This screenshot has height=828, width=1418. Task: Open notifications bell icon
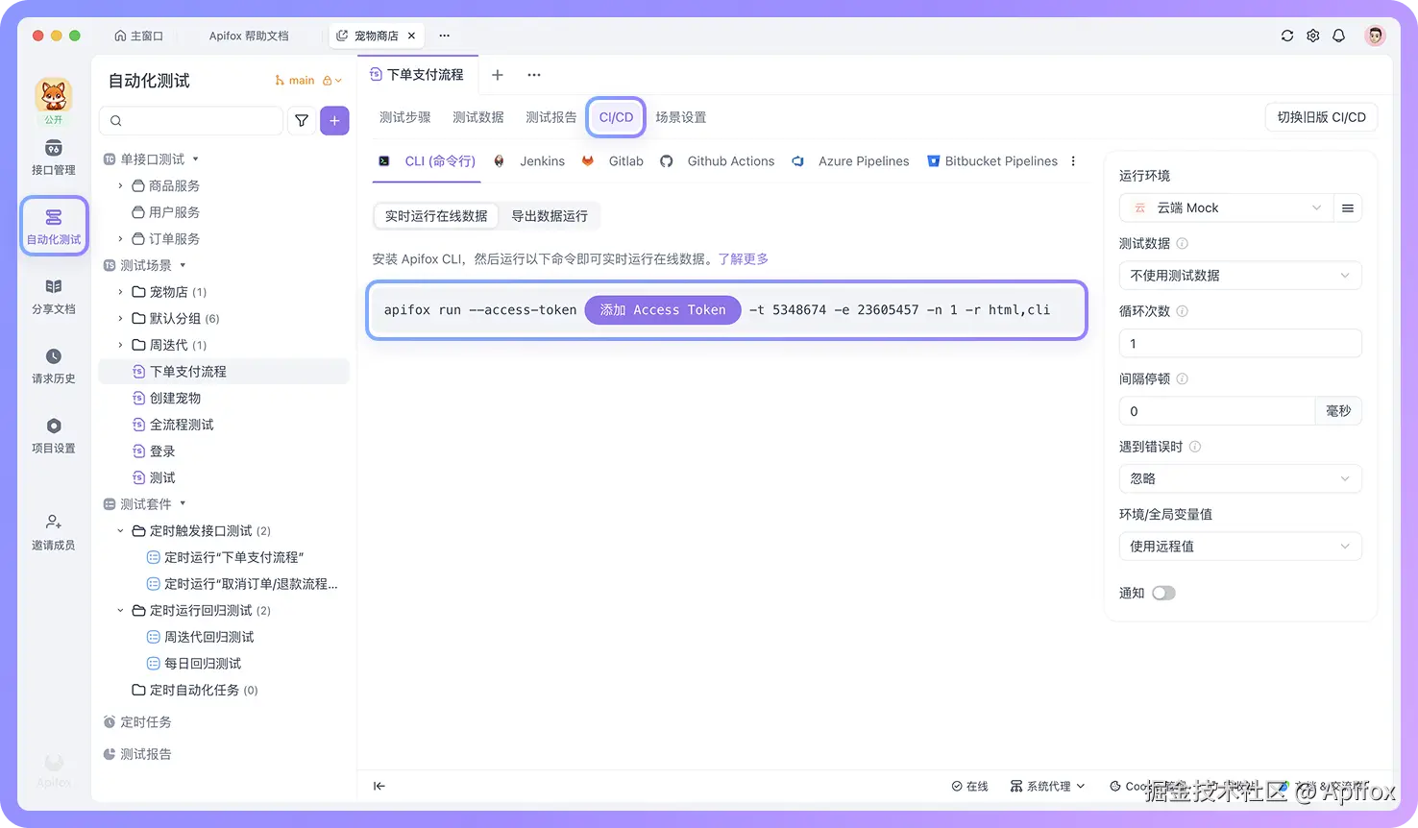tap(1338, 36)
